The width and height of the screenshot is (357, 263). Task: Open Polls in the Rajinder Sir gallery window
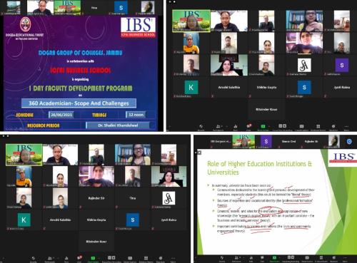pos(66,259)
